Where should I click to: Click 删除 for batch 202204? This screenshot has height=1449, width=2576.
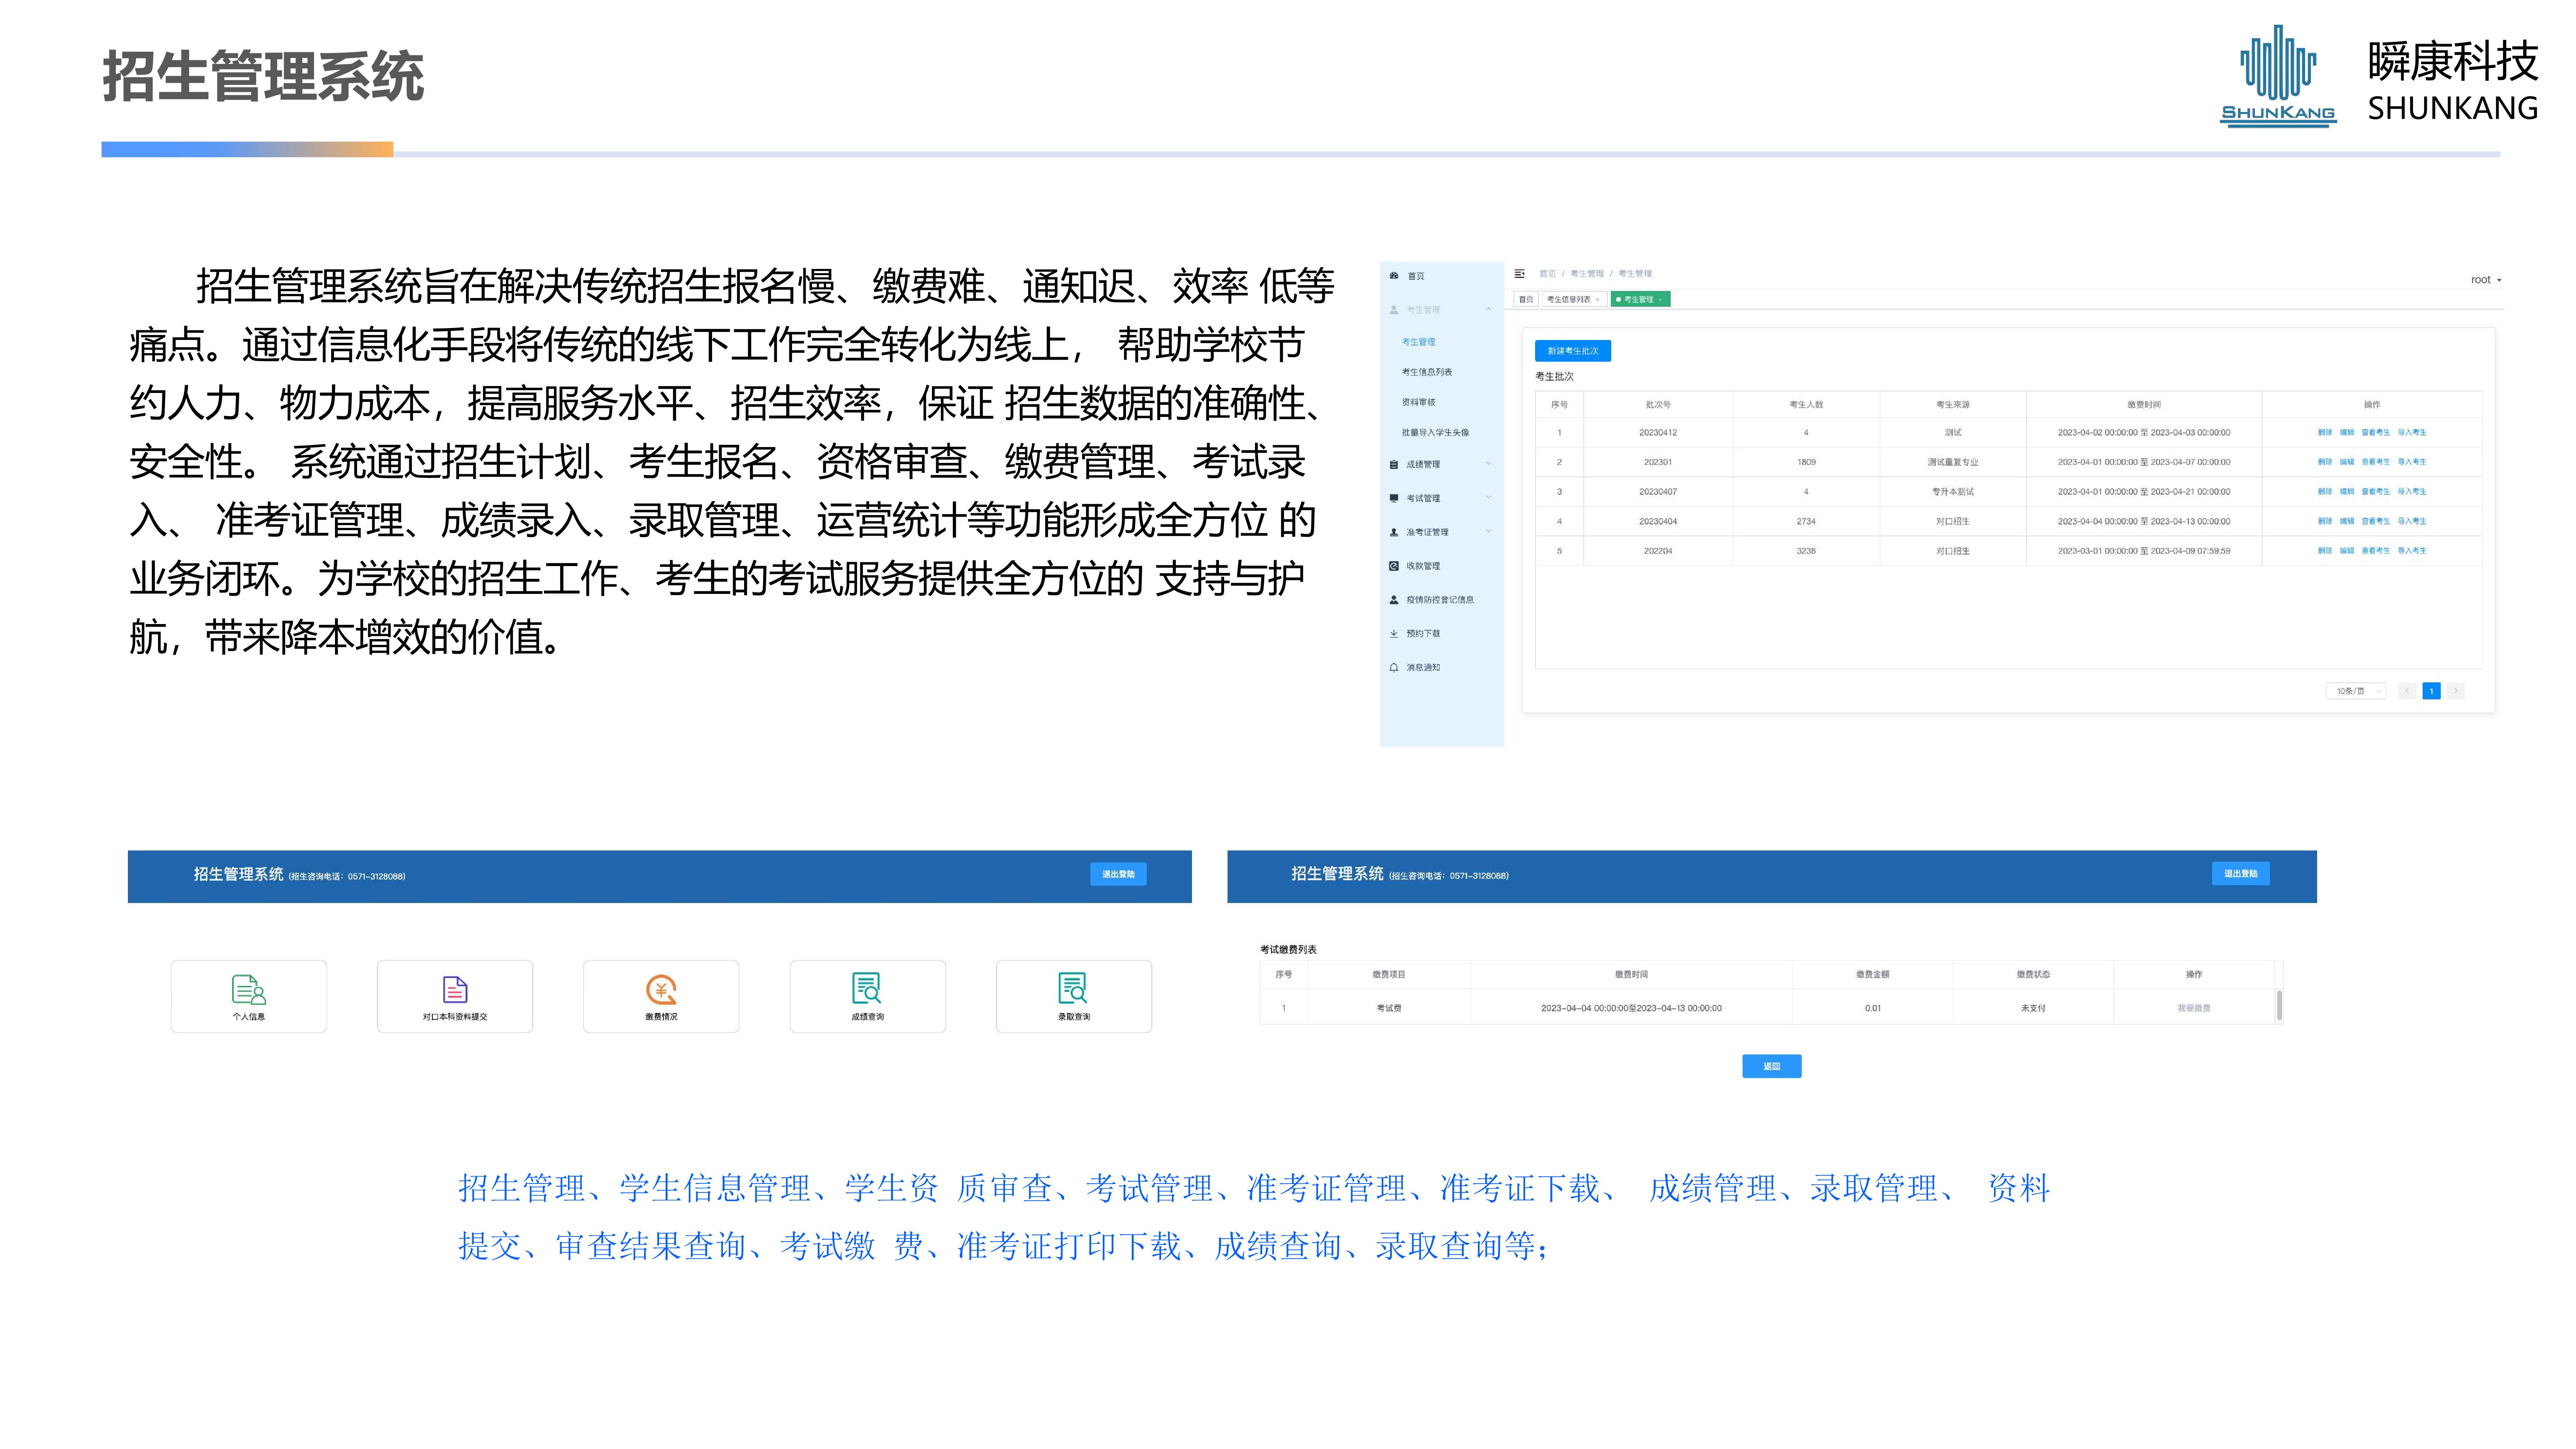(x=2325, y=551)
